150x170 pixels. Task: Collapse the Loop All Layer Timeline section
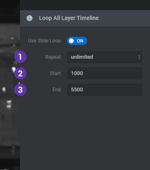coord(85,18)
